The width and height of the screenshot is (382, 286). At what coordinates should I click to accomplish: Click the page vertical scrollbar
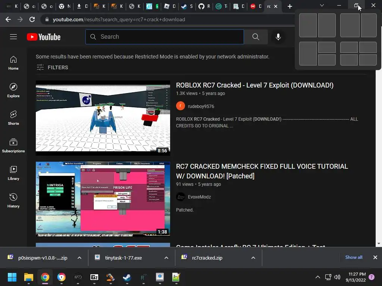point(379,158)
